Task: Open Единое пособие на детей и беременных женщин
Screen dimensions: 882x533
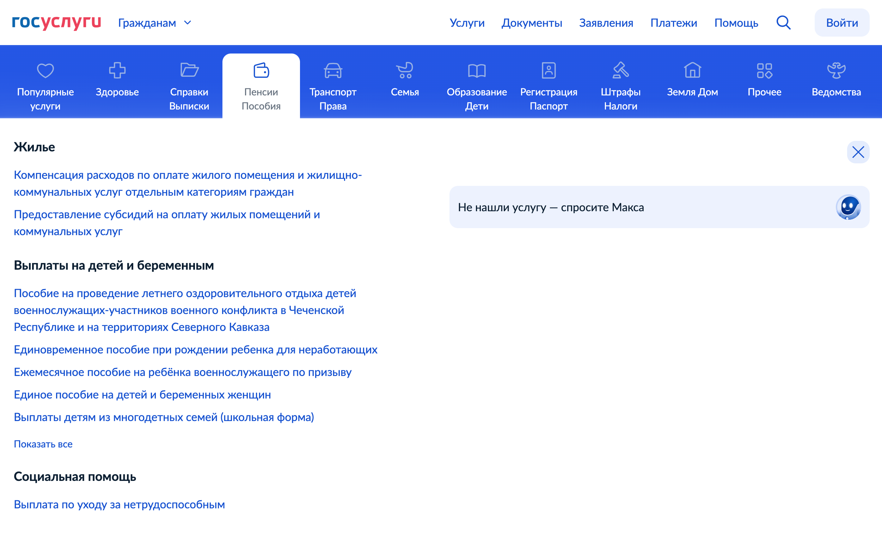Action: coord(142,394)
